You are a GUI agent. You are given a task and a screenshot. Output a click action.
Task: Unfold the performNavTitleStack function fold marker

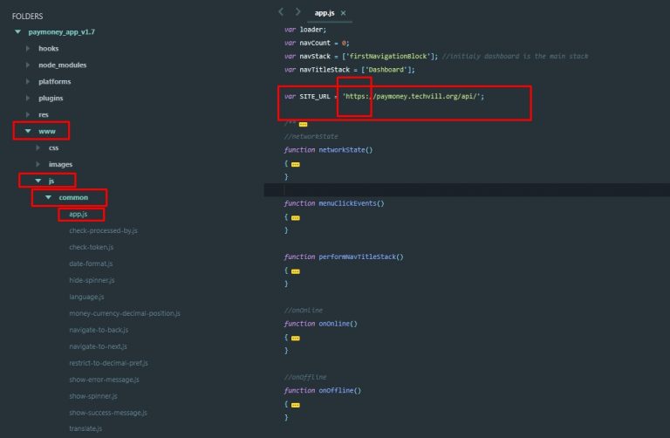pyautogui.click(x=296, y=270)
